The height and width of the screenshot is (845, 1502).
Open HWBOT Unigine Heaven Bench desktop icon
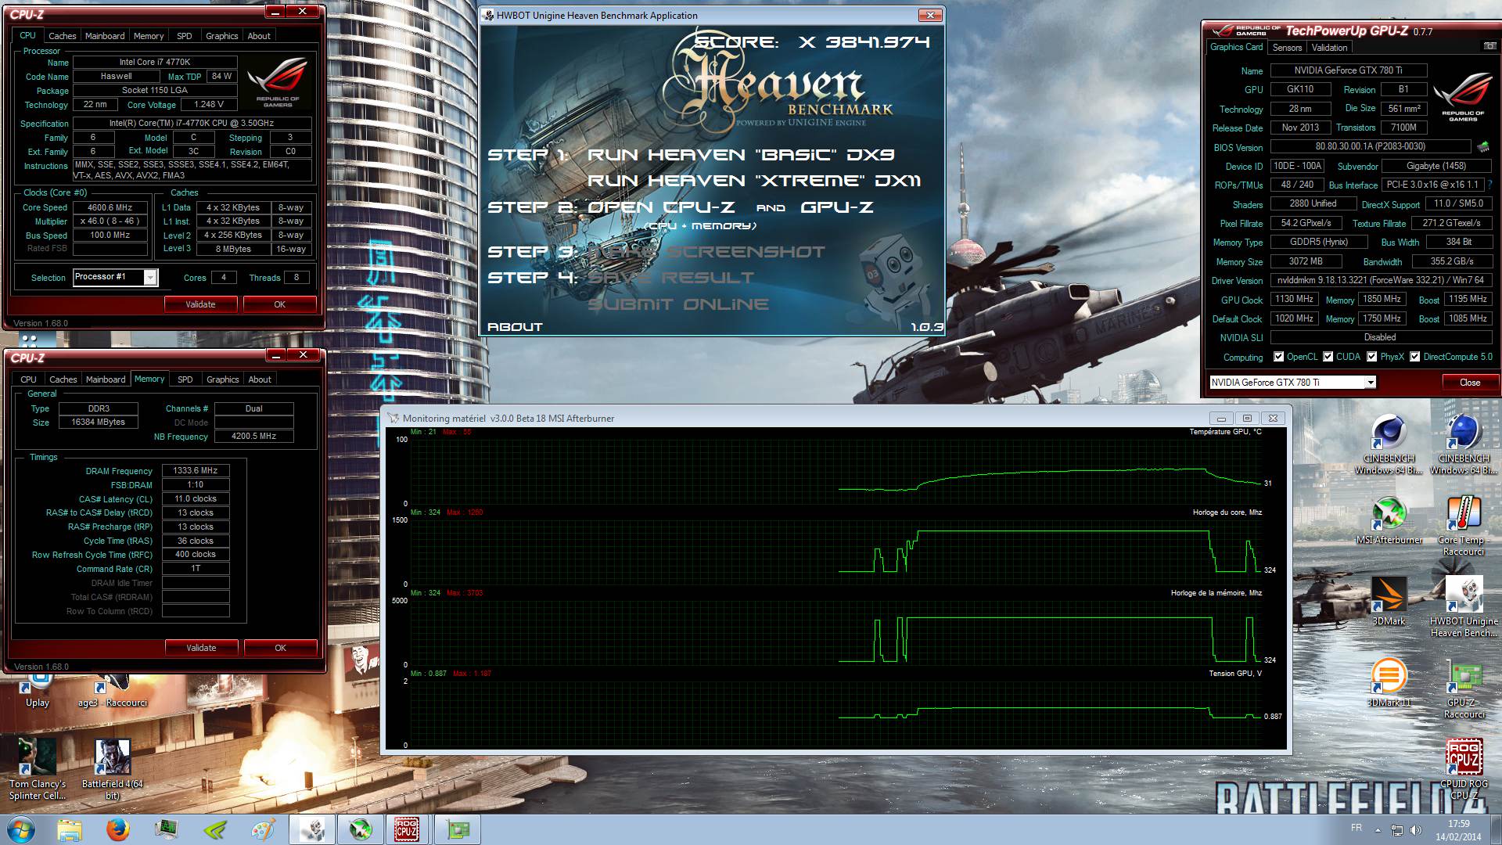[x=1464, y=607]
